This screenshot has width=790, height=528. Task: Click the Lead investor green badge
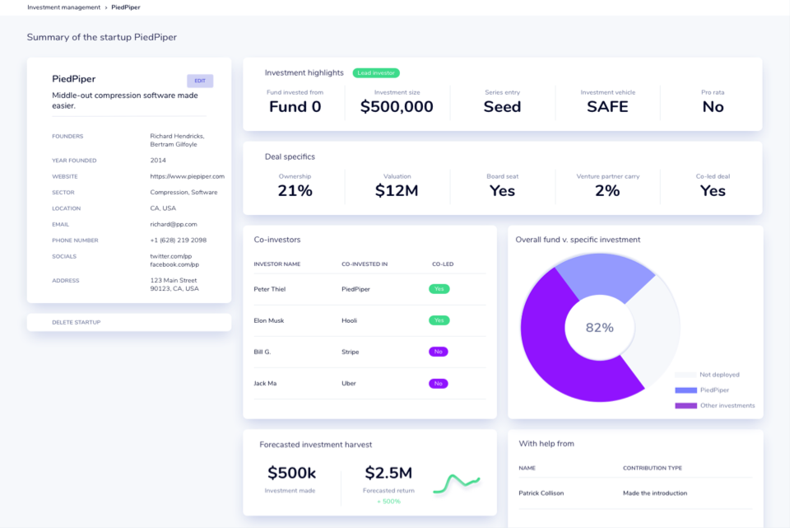[x=376, y=72]
